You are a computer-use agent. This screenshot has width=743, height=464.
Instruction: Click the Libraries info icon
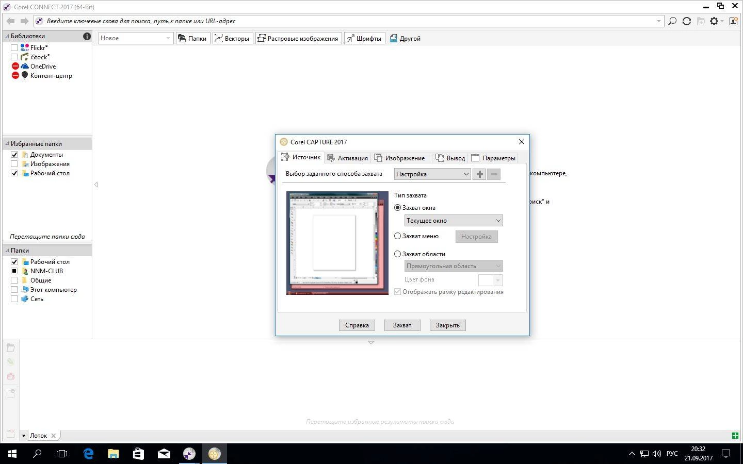pos(87,36)
